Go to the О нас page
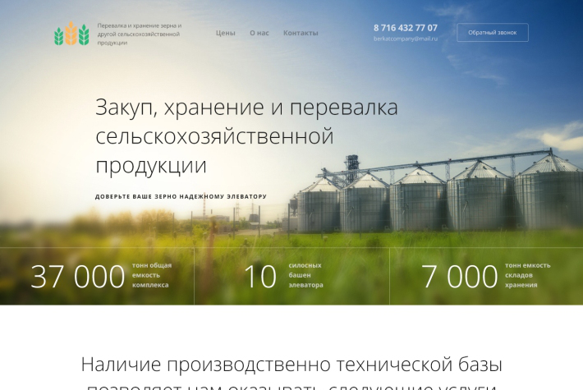 pos(259,33)
